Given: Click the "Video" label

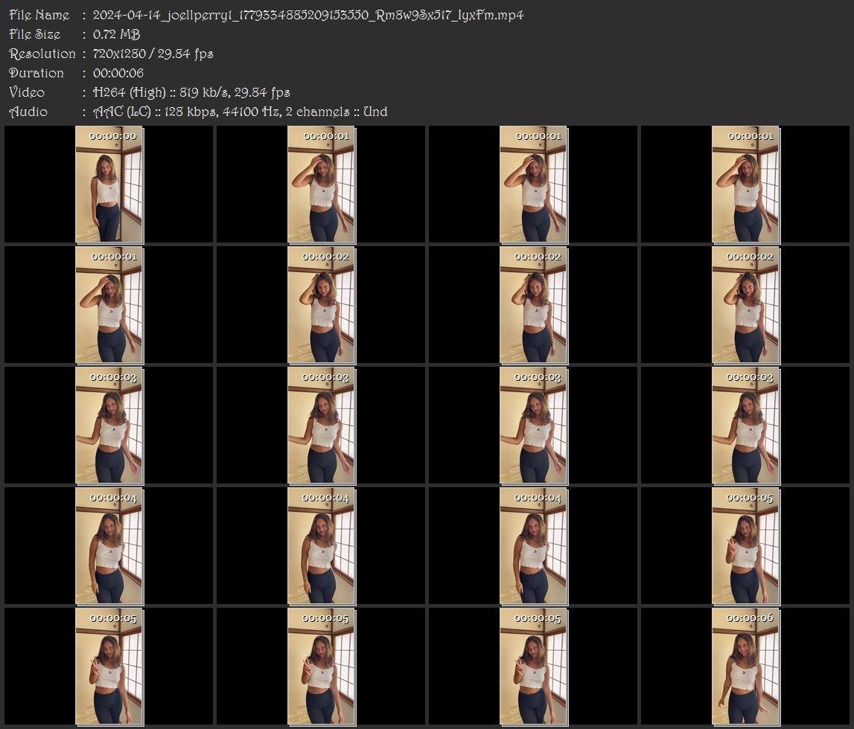Looking at the screenshot, I should [27, 92].
